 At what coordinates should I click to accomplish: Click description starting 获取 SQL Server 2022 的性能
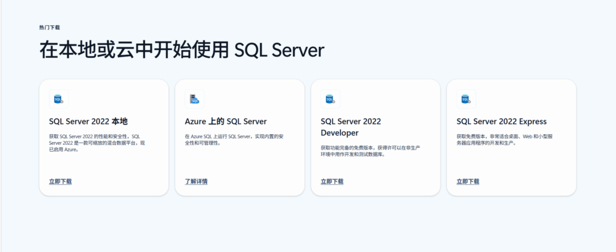point(97,143)
